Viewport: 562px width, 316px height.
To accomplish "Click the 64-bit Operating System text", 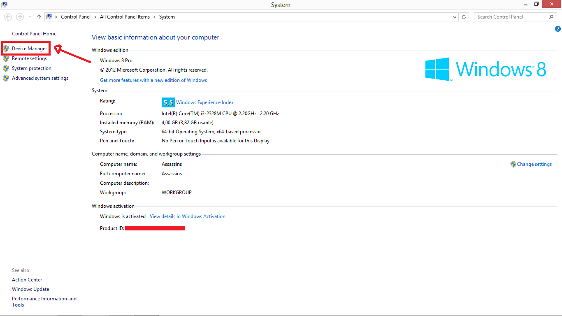I will click(x=211, y=132).
